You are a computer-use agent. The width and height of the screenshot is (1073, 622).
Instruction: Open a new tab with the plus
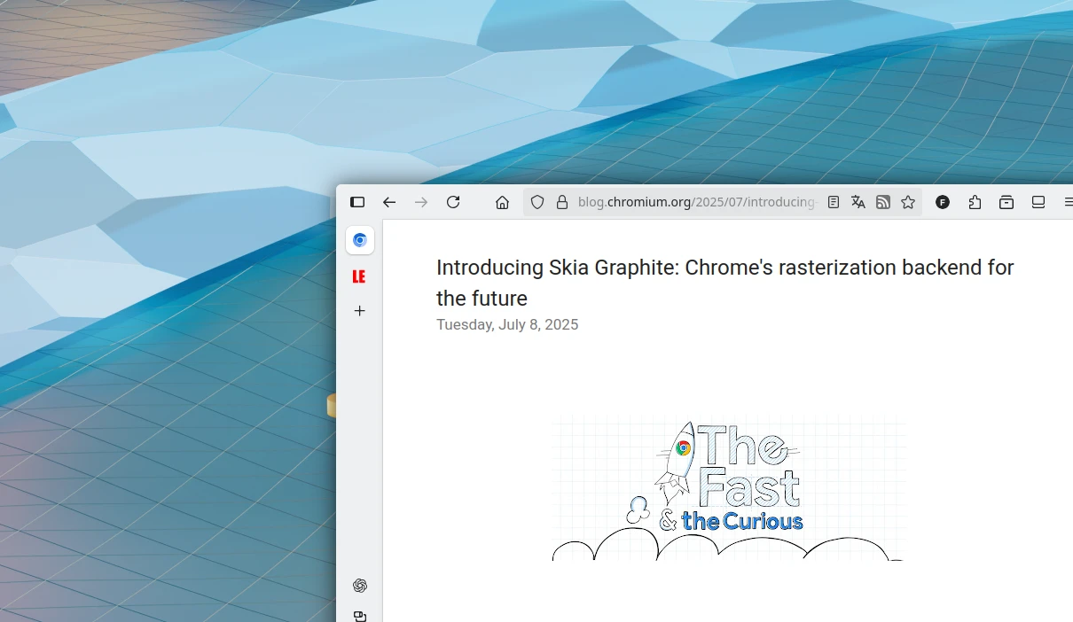click(x=359, y=311)
